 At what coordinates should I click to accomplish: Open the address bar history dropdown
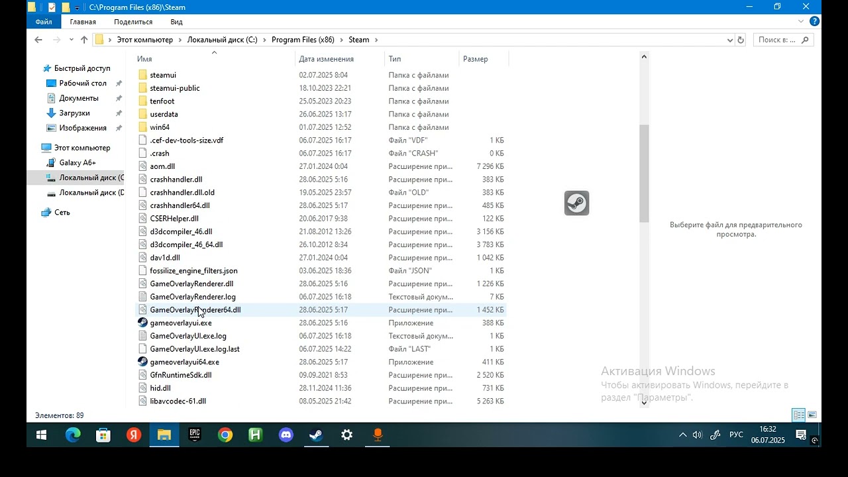(x=730, y=40)
